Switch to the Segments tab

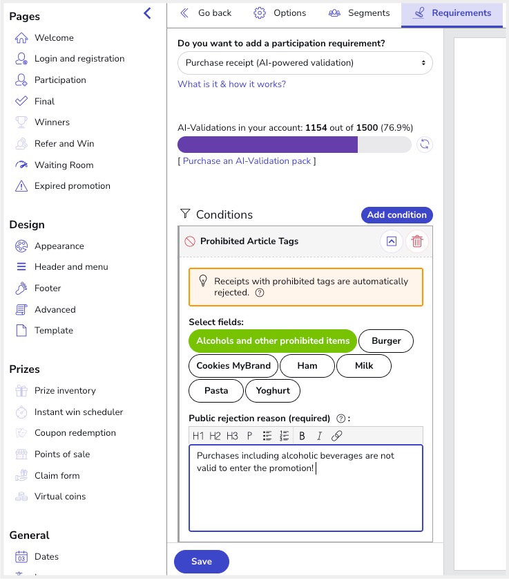(359, 13)
